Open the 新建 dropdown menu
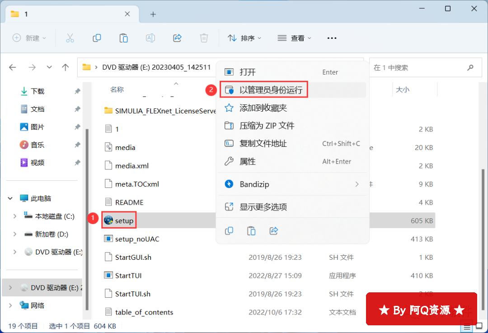The image size is (488, 333). tap(29, 38)
